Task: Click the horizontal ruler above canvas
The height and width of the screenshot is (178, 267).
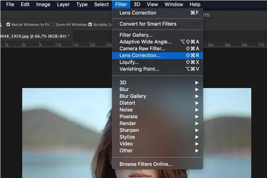Action: pyautogui.click(x=57, y=45)
